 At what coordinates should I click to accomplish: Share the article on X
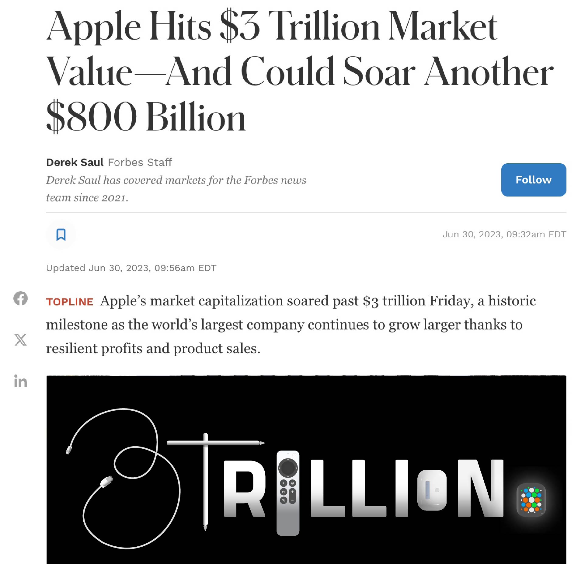20,339
